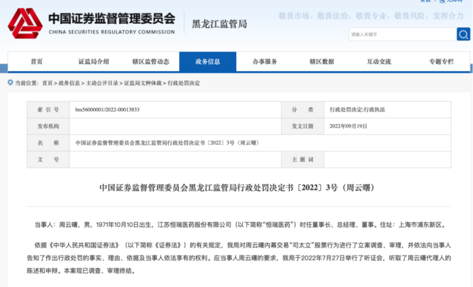Click the location pin icon beside 当前位置
This screenshot has width=473, height=287.
point(10,82)
